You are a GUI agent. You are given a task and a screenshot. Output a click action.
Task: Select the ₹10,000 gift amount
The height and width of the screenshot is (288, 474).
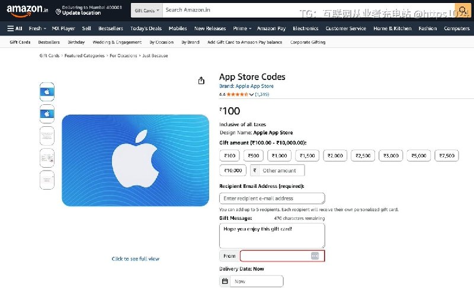[233, 171]
